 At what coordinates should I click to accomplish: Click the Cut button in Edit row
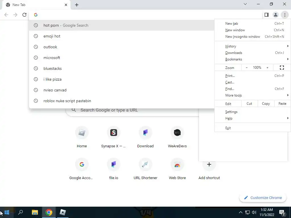[250, 104]
